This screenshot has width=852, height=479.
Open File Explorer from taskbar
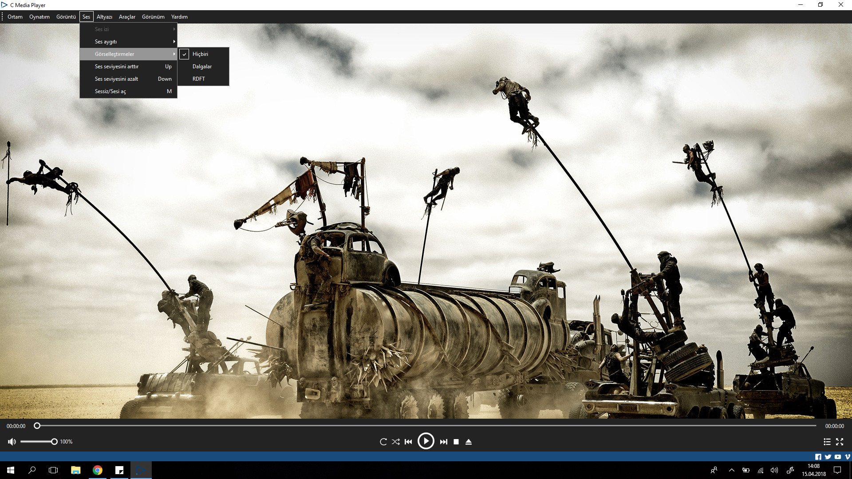(x=76, y=470)
